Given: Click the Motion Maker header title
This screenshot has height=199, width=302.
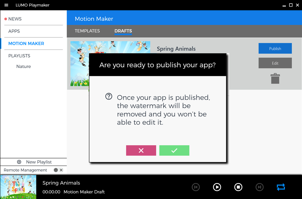Looking at the screenshot, I should [x=94, y=19].
